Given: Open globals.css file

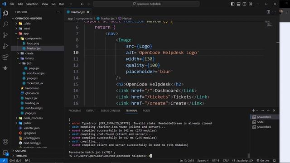Looking at the screenshot, I should (32, 93).
